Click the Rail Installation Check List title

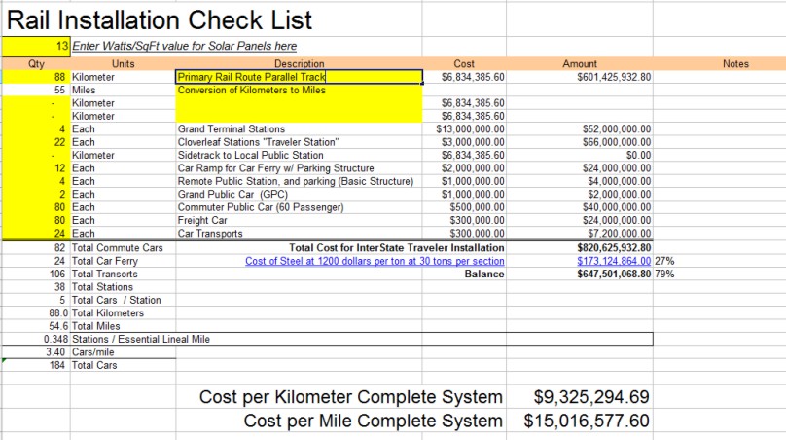point(160,20)
